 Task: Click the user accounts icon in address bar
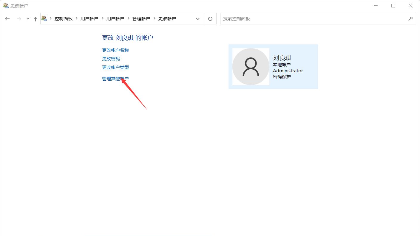[x=44, y=18]
